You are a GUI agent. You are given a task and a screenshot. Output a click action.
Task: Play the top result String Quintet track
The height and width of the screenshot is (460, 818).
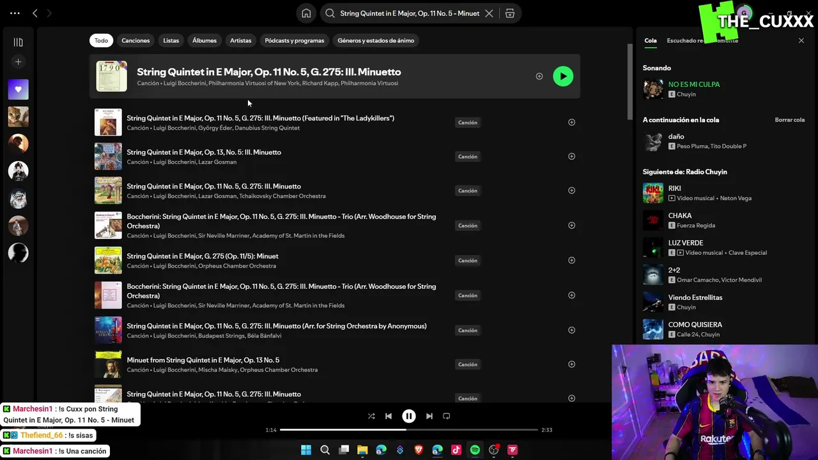(563, 77)
